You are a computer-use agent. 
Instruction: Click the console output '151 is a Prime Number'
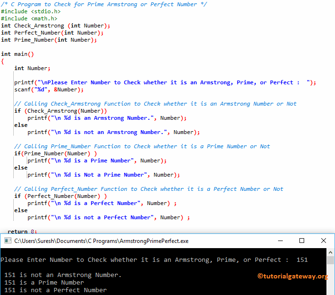pyautogui.click(x=44, y=283)
